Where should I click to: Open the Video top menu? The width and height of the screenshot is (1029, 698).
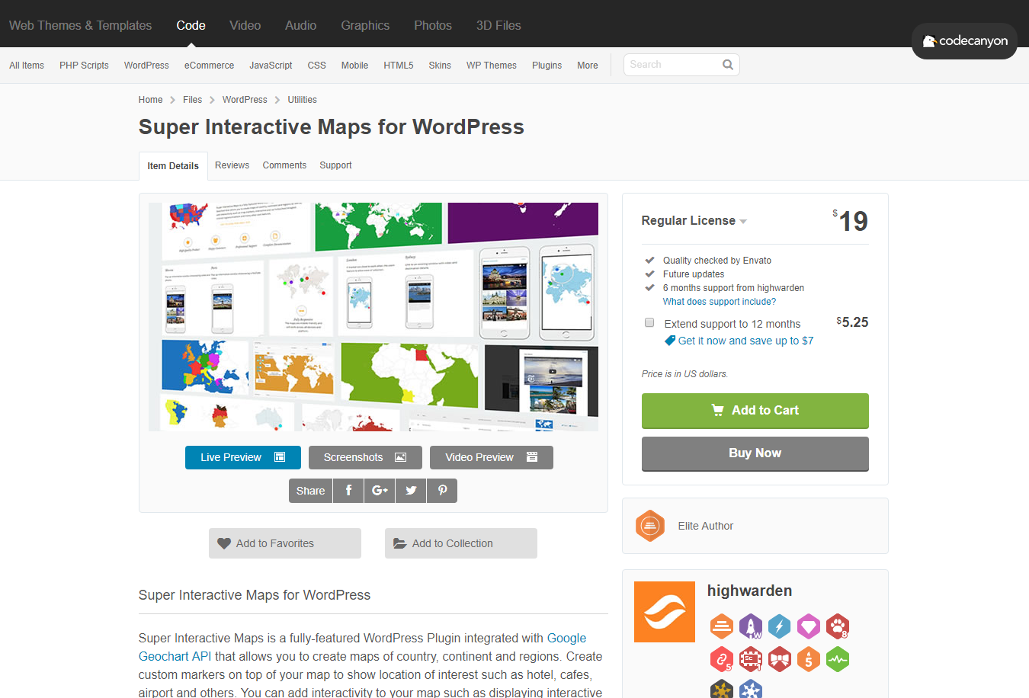tap(245, 25)
